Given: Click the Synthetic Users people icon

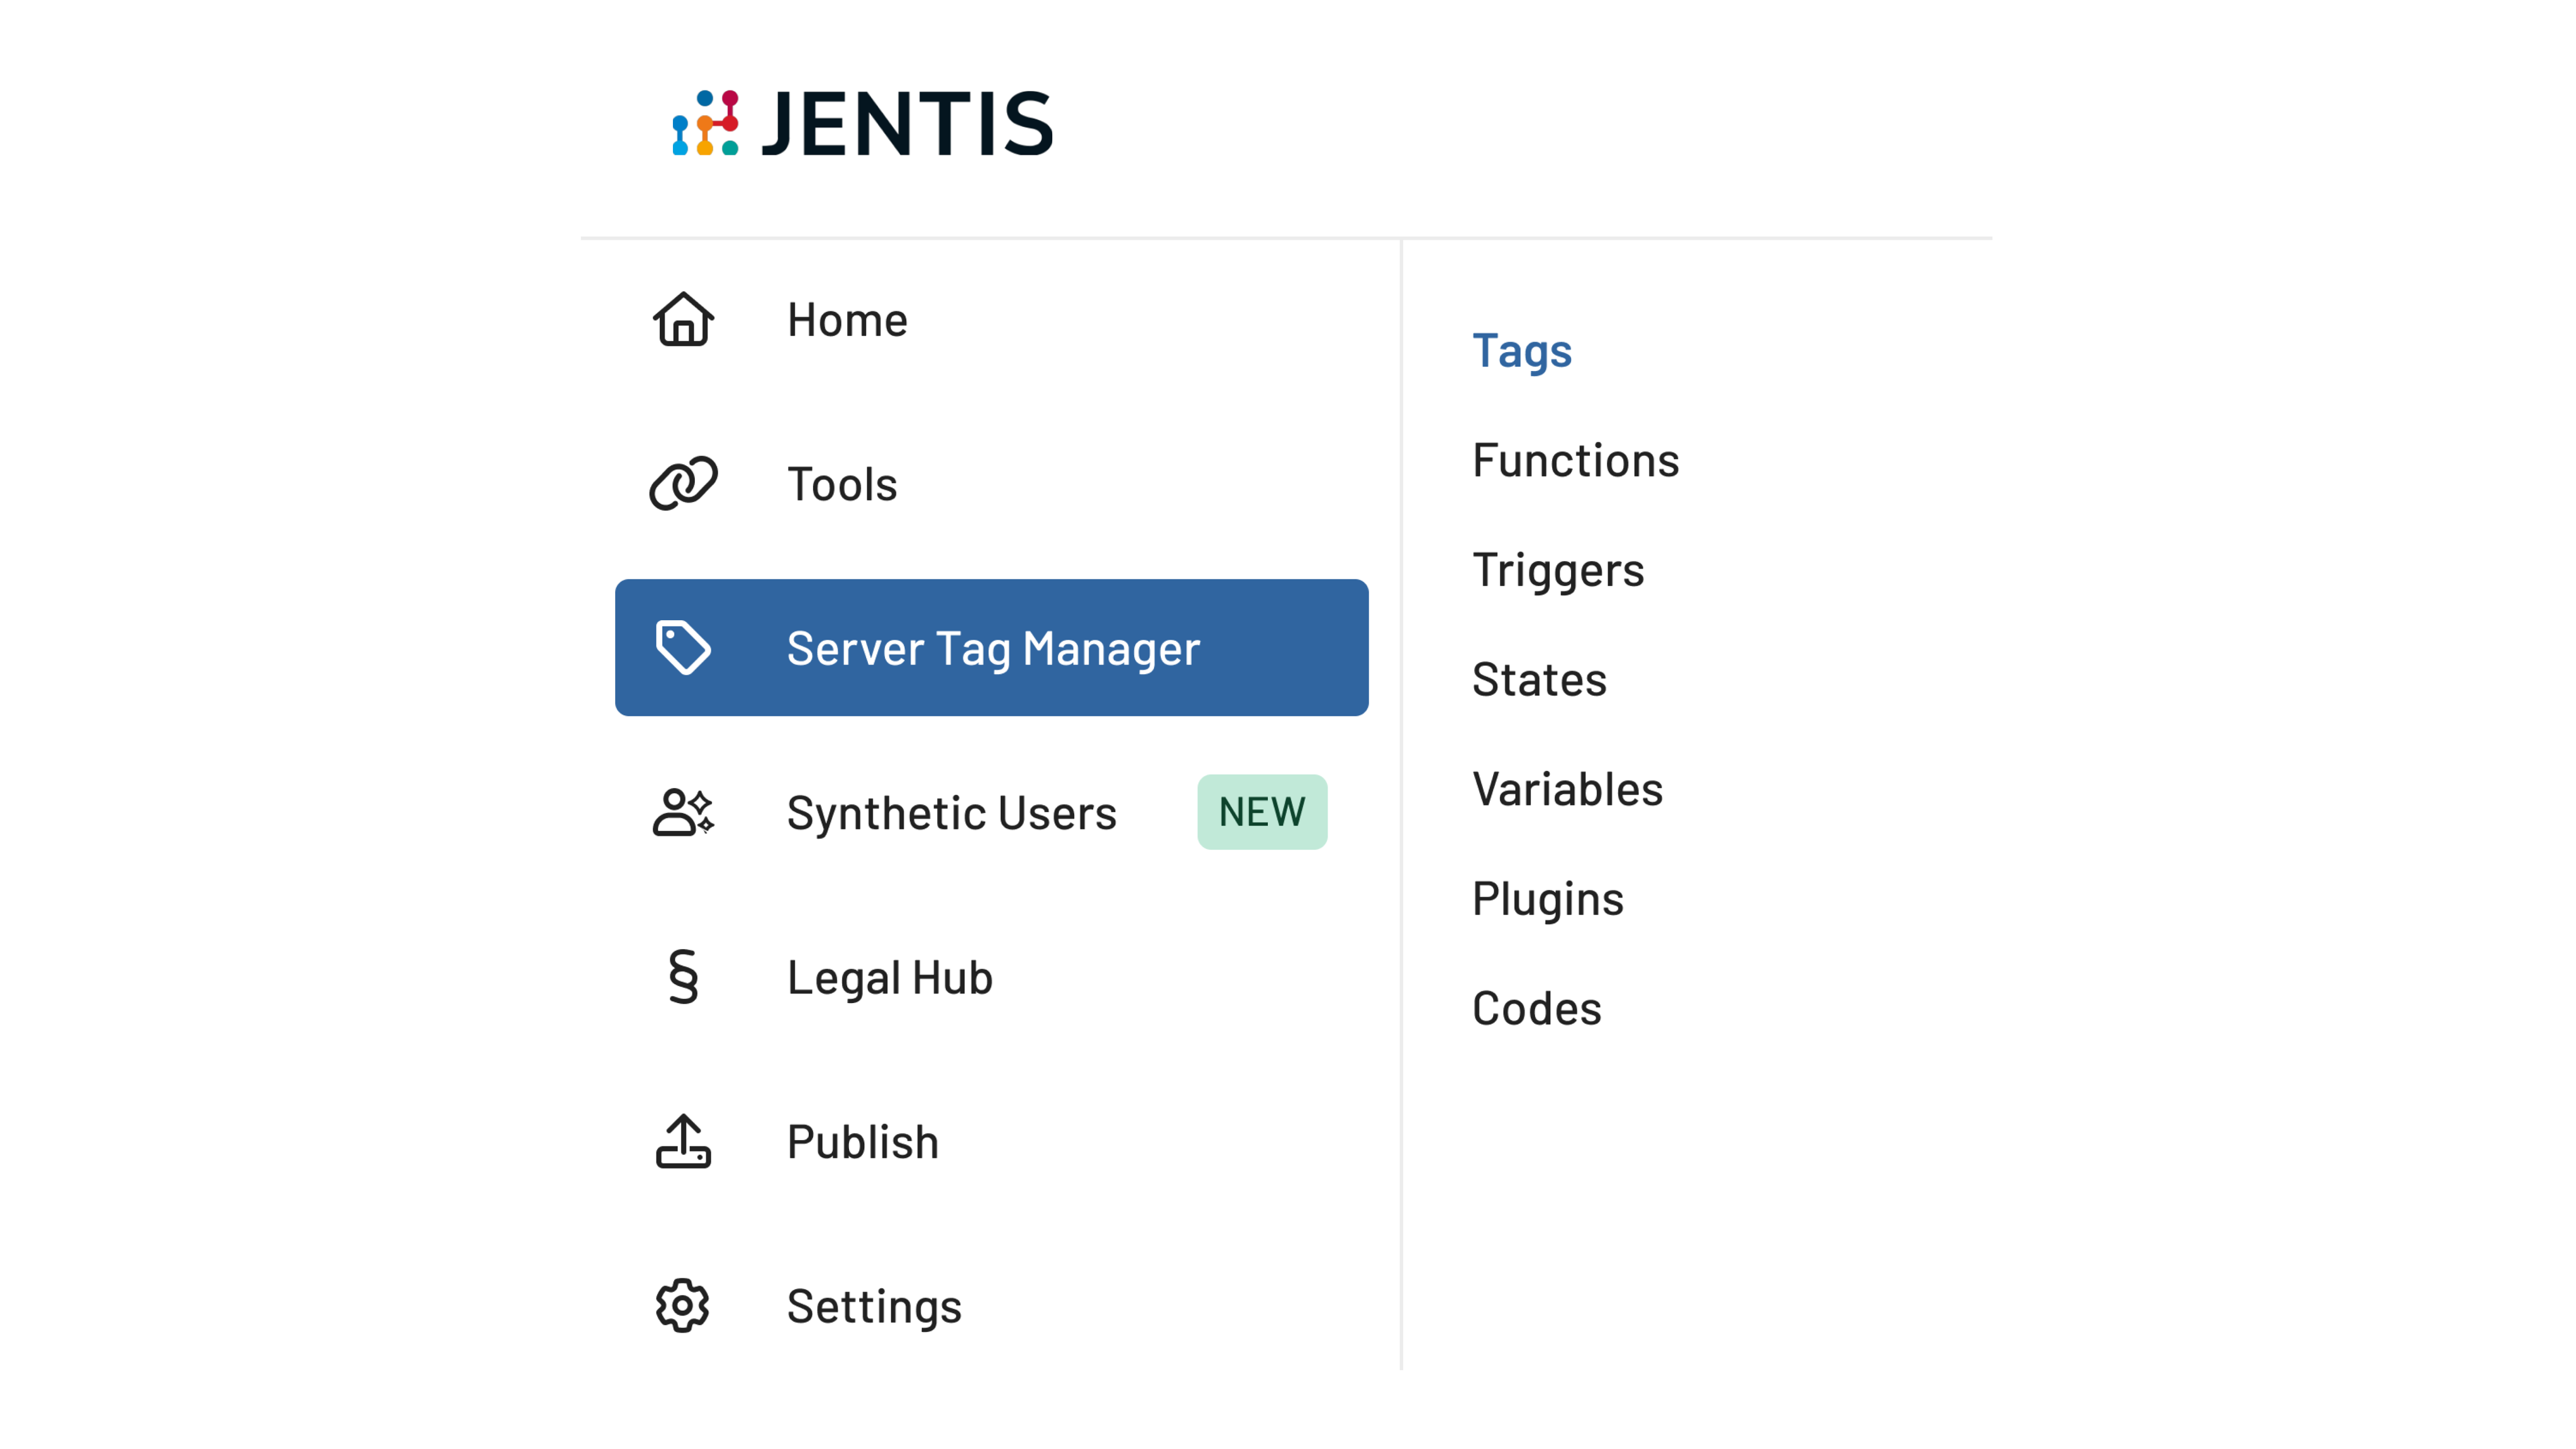Looking at the screenshot, I should pos(683,812).
